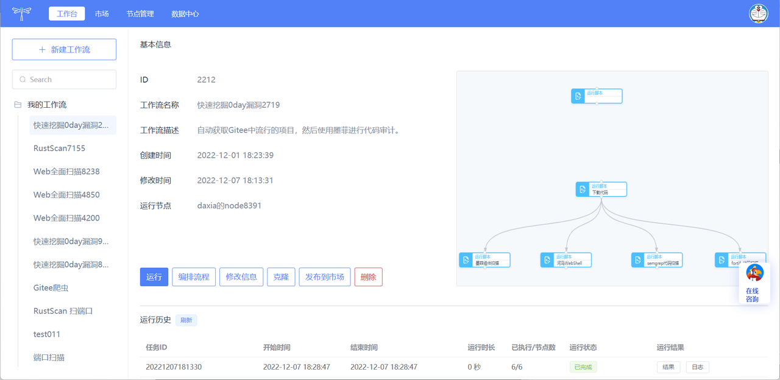Viewport: 780px width, 380px height.
Task: Select the semgrep代码扫描 node icon
Action: [637, 260]
